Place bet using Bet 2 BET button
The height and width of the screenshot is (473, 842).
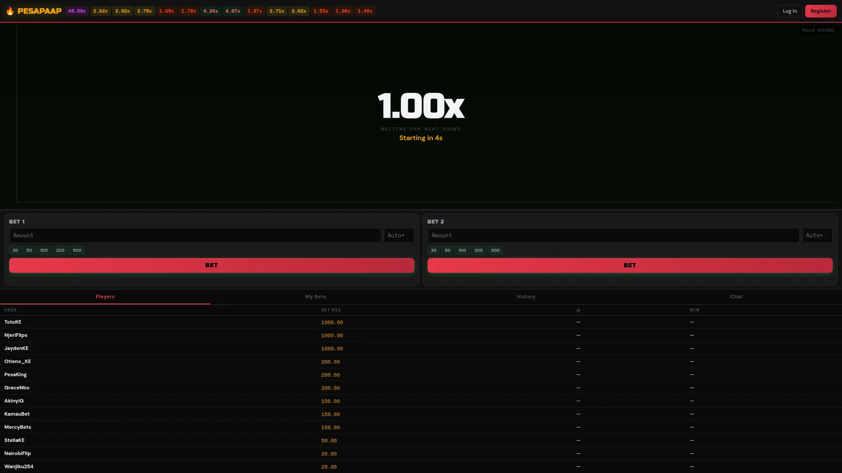point(630,265)
